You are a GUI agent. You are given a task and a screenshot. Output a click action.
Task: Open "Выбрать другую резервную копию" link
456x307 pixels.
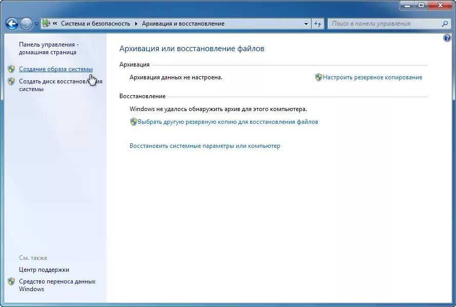pos(228,122)
